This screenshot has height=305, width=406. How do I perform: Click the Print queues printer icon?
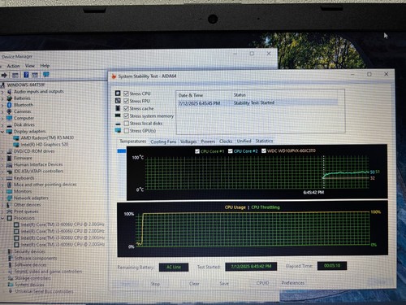click(x=10, y=211)
